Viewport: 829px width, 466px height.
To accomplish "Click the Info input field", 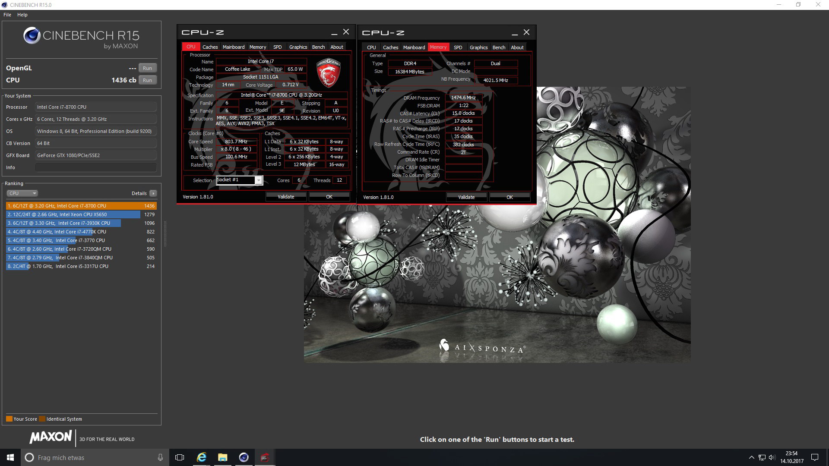I will 95,167.
